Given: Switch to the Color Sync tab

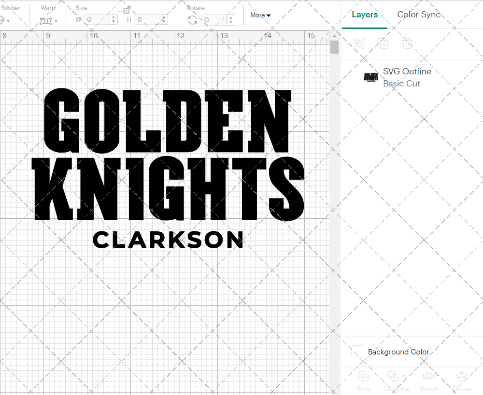Looking at the screenshot, I should click(x=419, y=14).
